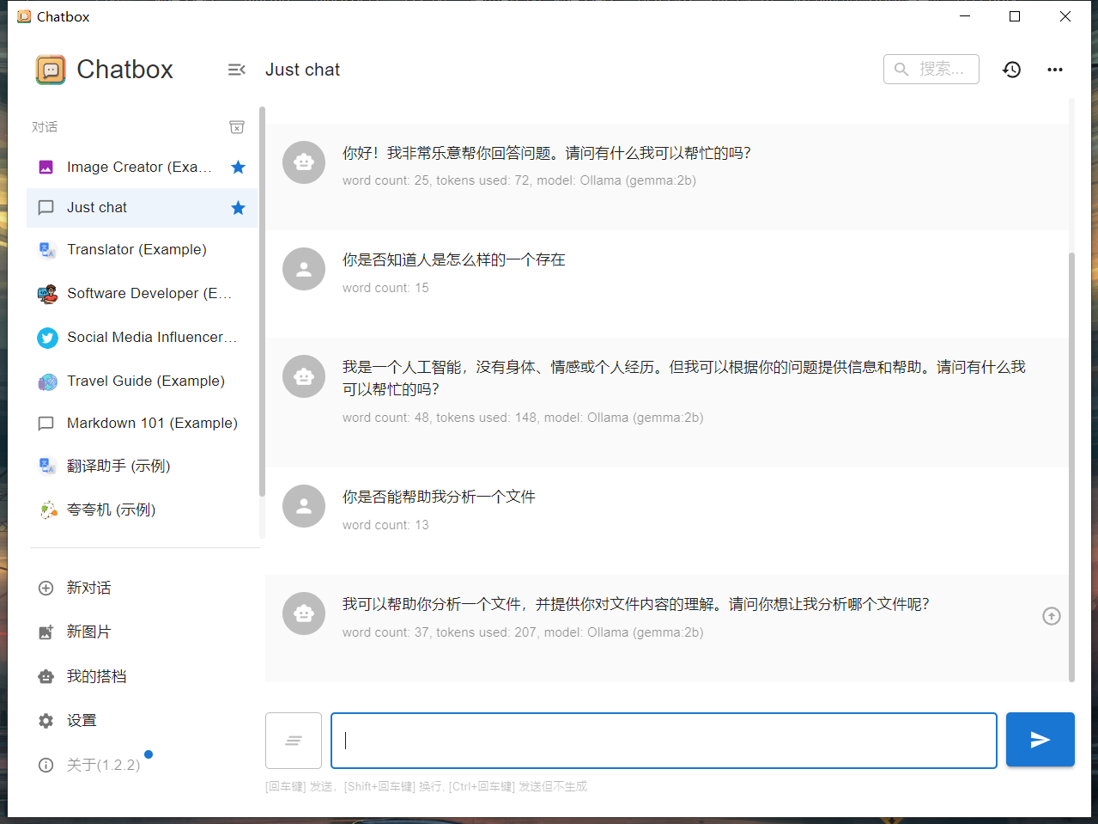The width and height of the screenshot is (1098, 824).
Task: Open 夸夸机 (示例) conversation
Action: [x=142, y=510]
